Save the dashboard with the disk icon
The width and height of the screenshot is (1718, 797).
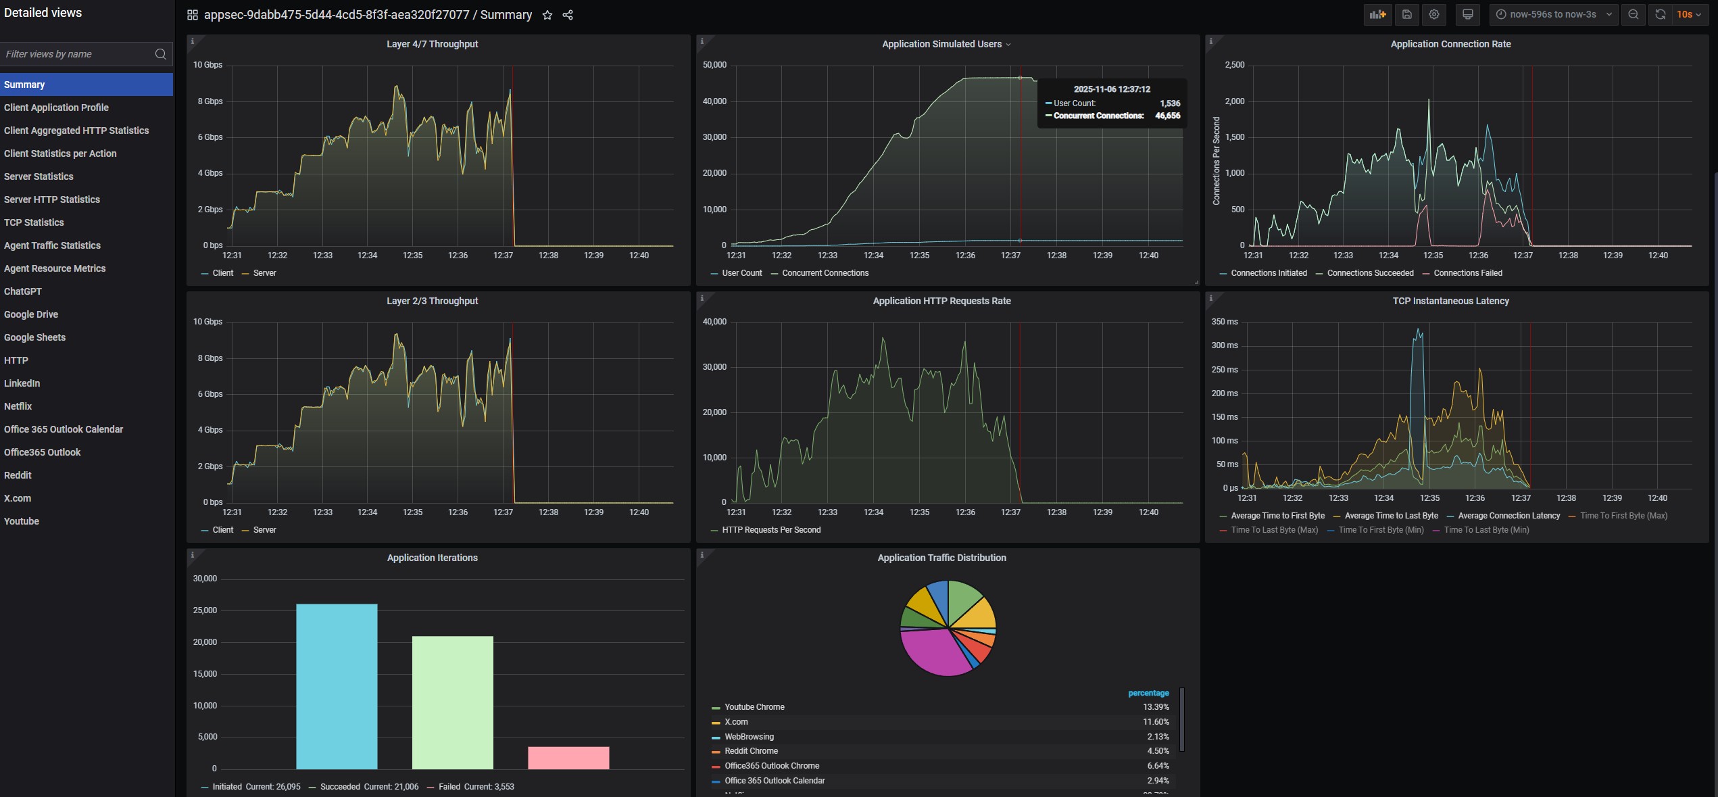(x=1406, y=14)
